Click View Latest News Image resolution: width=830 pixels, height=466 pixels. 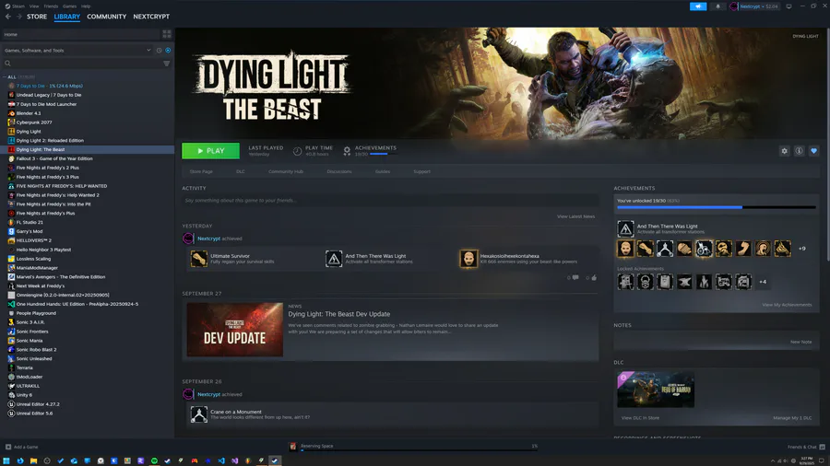coord(575,216)
